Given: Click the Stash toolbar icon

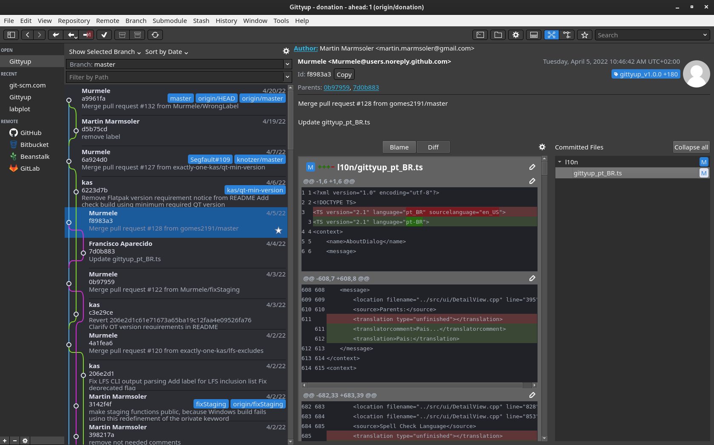Looking at the screenshot, I should point(122,35).
